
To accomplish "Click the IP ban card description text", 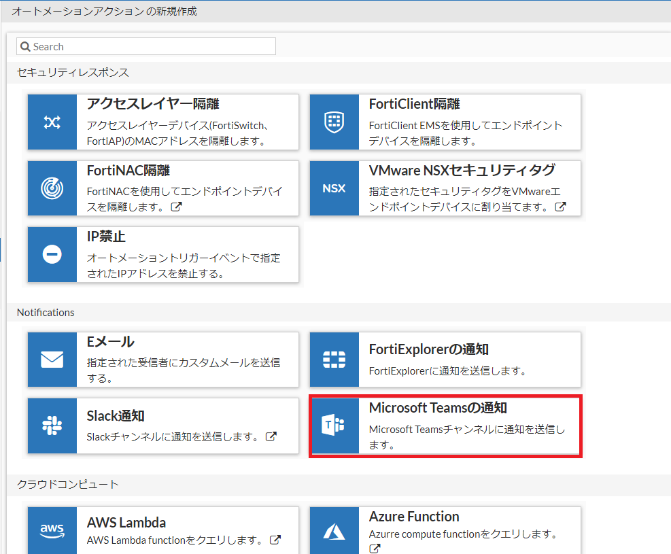I will coord(184,266).
